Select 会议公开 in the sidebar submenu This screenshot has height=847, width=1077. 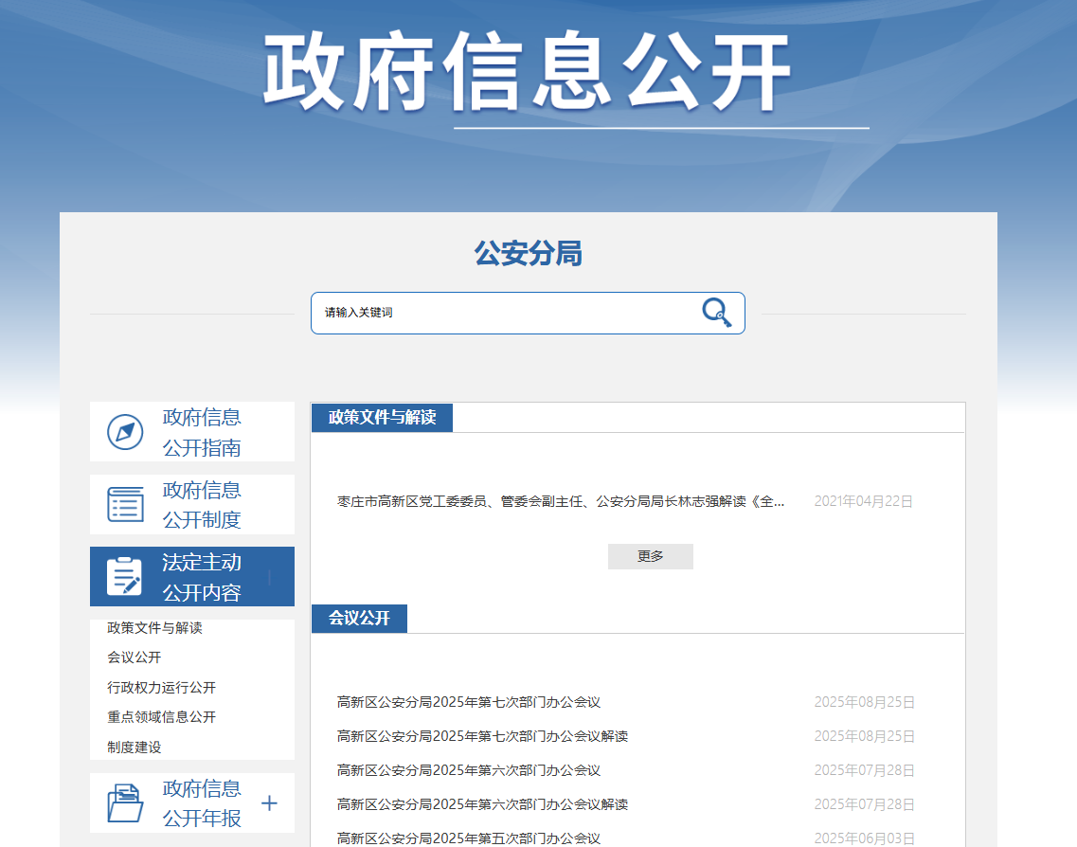click(135, 658)
